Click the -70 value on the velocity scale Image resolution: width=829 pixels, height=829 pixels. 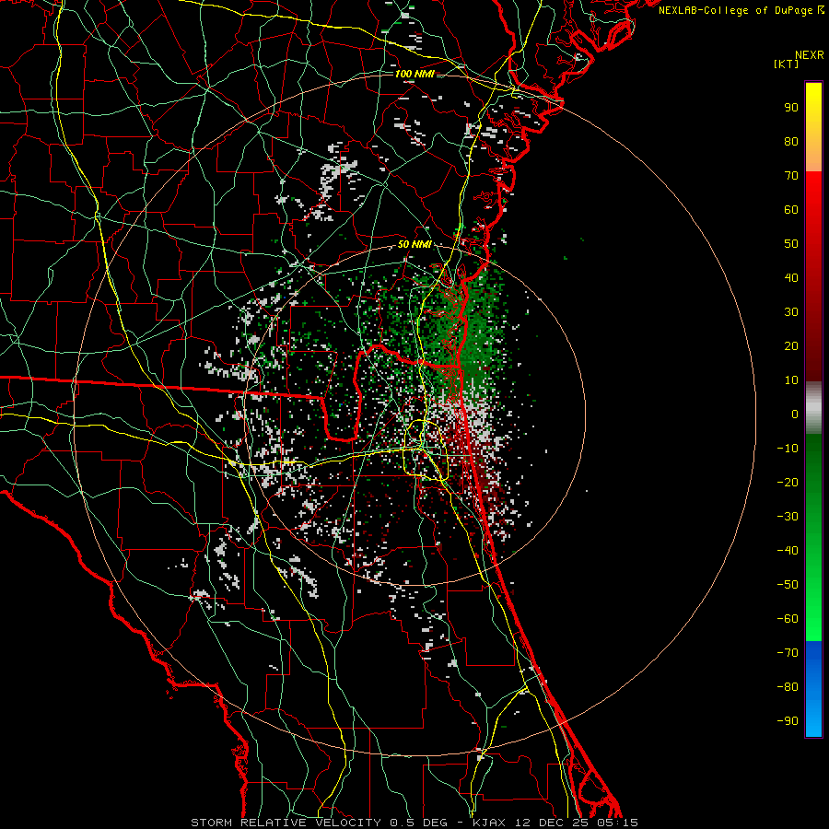point(788,652)
